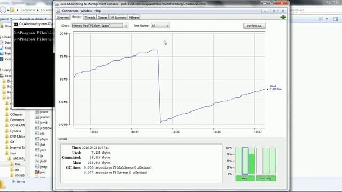Open Explorer Organize dropdown menu
The image size is (342, 192).
pos(6,19)
